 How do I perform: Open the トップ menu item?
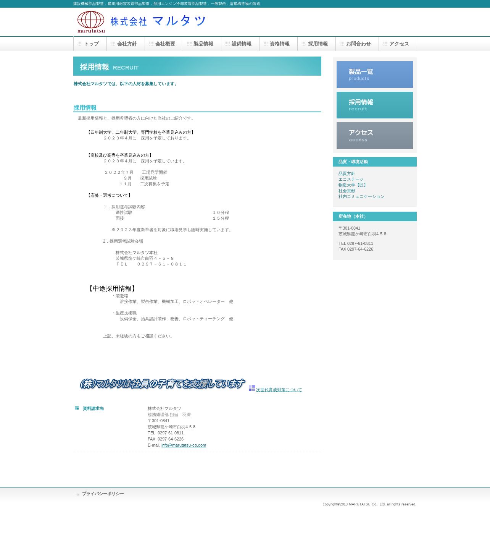pyautogui.click(x=90, y=44)
